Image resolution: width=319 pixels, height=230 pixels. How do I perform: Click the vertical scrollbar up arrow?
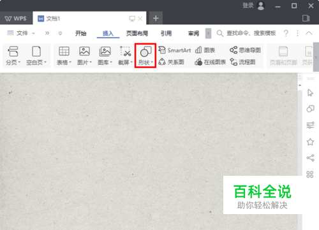point(300,85)
